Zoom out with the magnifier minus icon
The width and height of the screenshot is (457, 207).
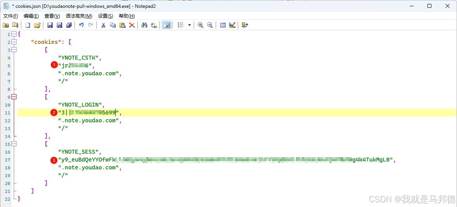coord(210,25)
